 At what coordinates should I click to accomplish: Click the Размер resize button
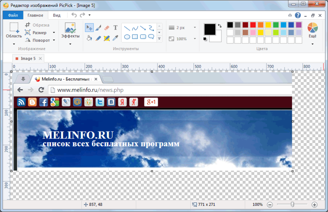36,32
